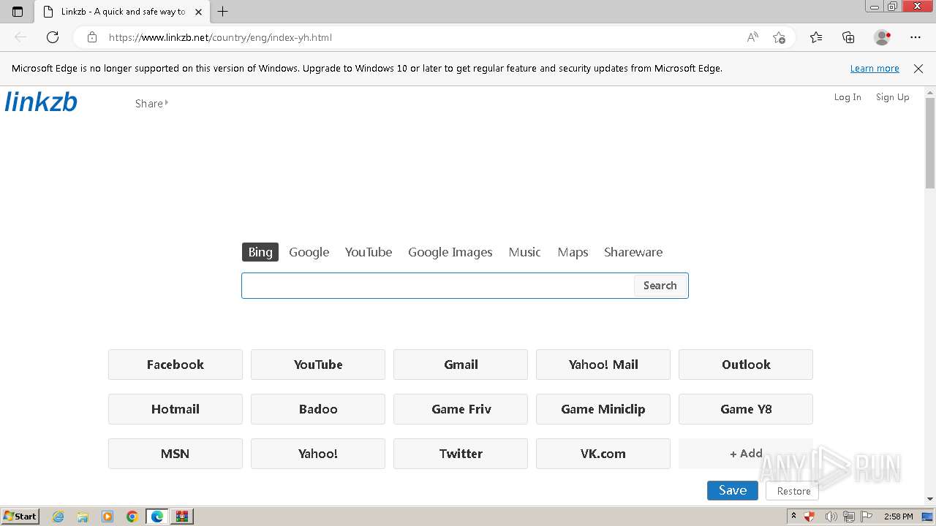936x526 pixels.
Task: Open File Explorer from taskbar
Action: click(x=83, y=517)
